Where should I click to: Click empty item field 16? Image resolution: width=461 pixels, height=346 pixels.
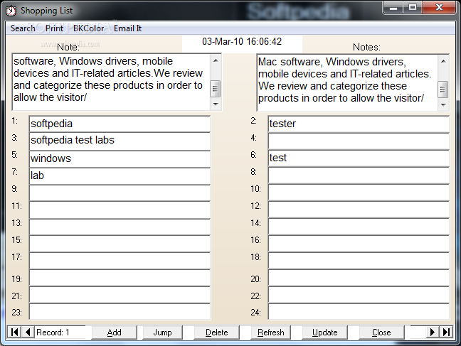tap(359, 244)
